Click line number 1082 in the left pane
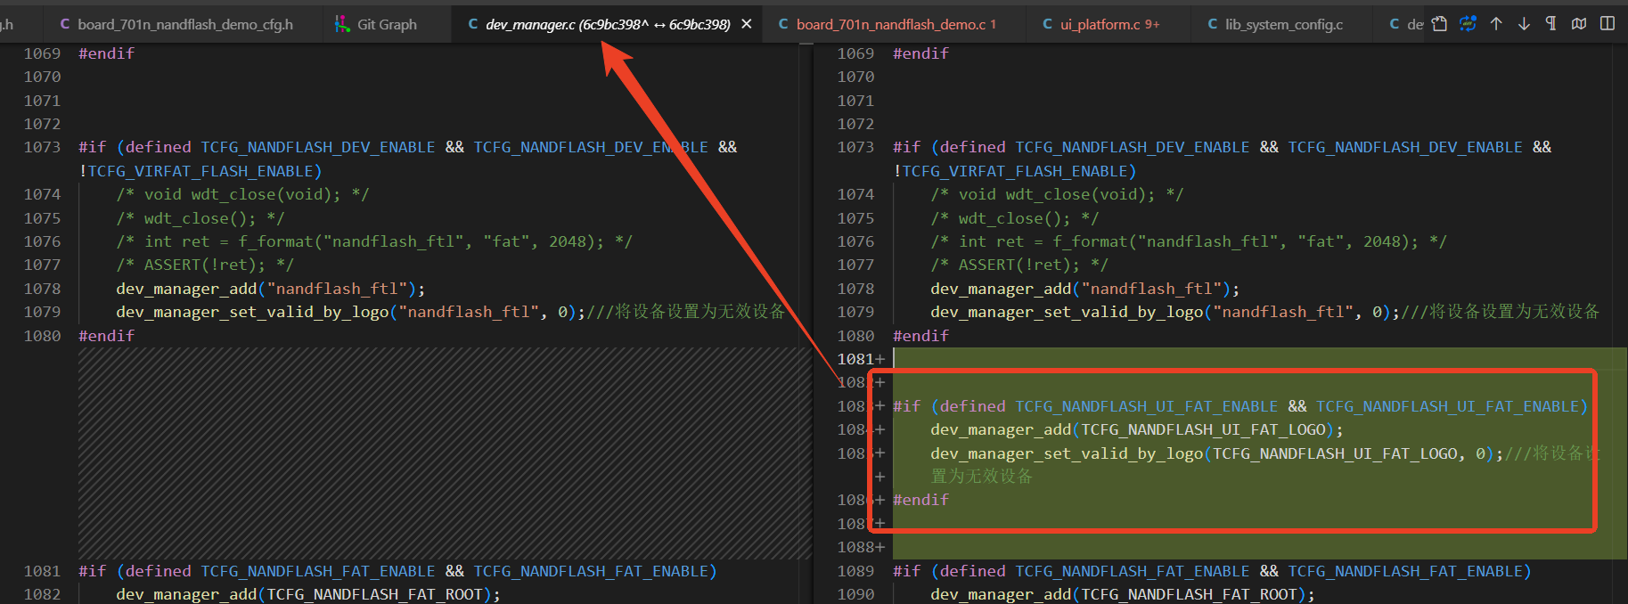 pos(42,594)
